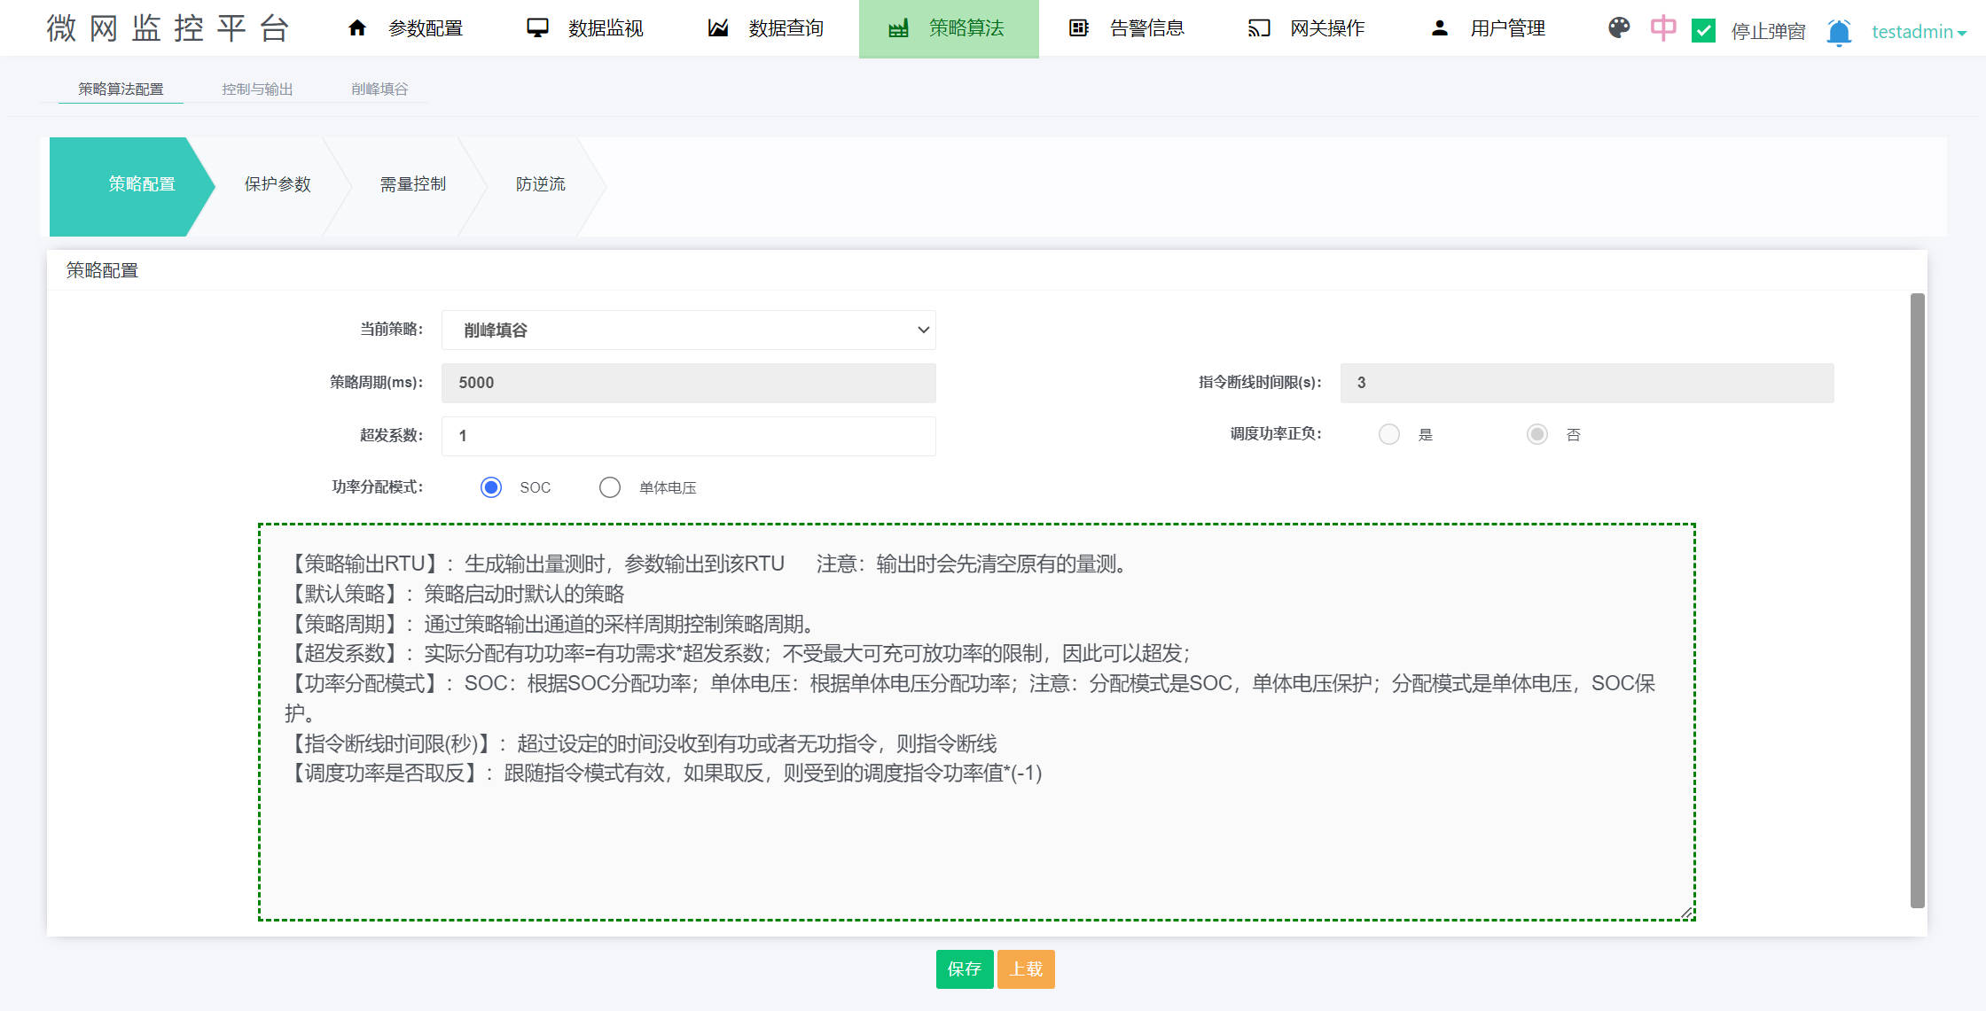The height and width of the screenshot is (1011, 1986).
Task: Switch language with the pink 中 icon
Action: click(x=1663, y=28)
